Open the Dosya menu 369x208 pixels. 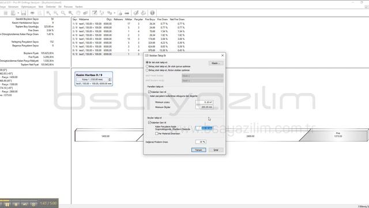(2, 7)
